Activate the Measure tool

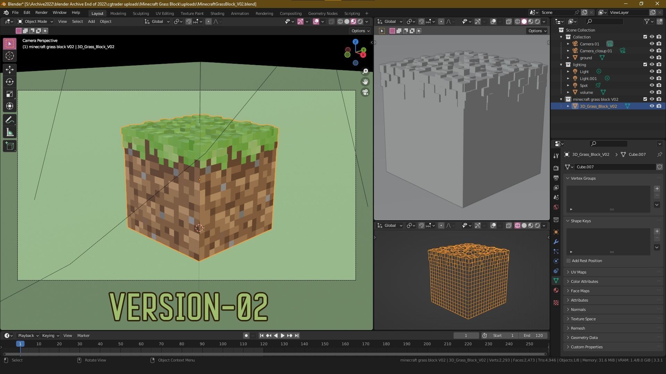(9, 132)
